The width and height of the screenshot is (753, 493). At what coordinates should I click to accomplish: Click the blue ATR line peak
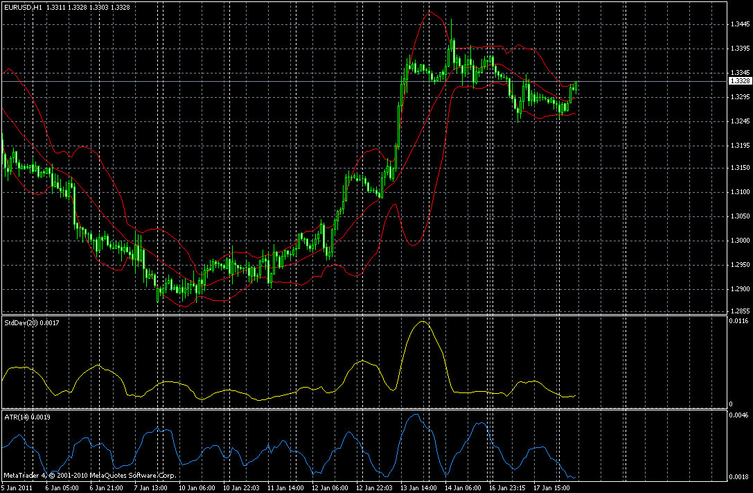[416, 414]
